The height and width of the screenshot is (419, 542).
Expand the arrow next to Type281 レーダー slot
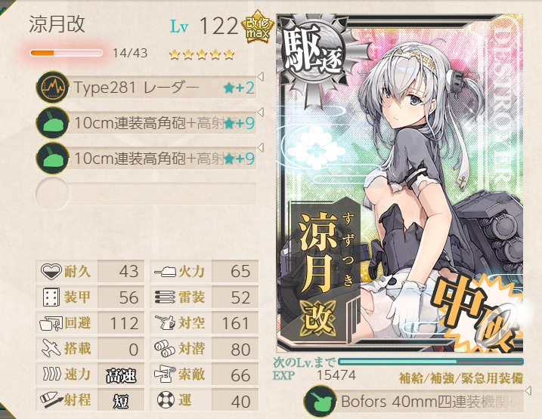[261, 76]
